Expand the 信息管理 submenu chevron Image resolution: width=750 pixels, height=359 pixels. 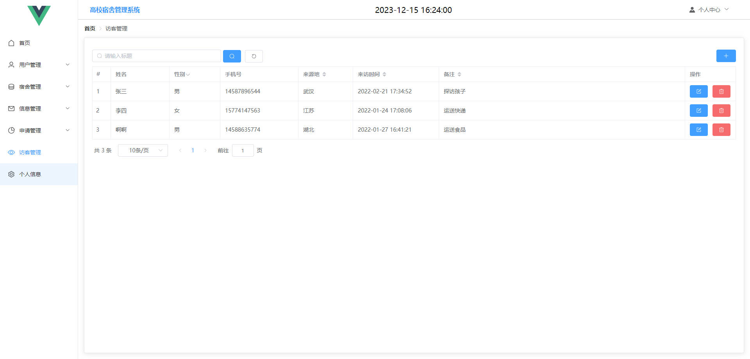point(68,109)
